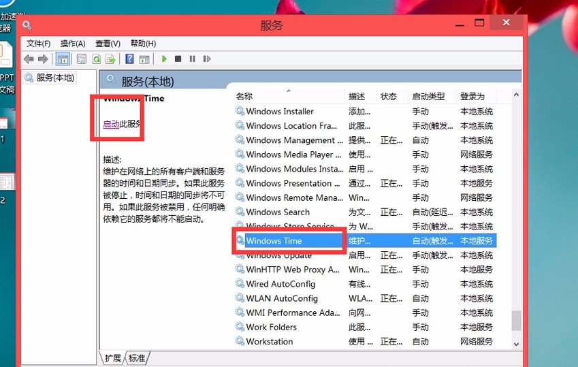Click the scrollbar down arrow
Viewport: 578px width, 367px height.
516,344
